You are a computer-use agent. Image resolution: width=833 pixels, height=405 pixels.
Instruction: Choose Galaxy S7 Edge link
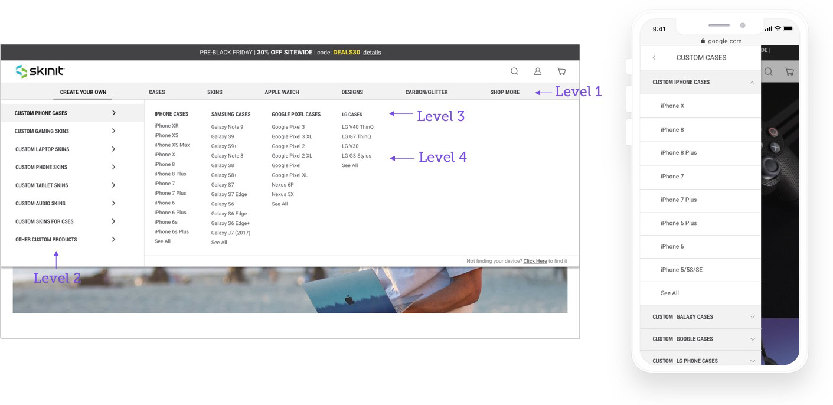click(229, 194)
